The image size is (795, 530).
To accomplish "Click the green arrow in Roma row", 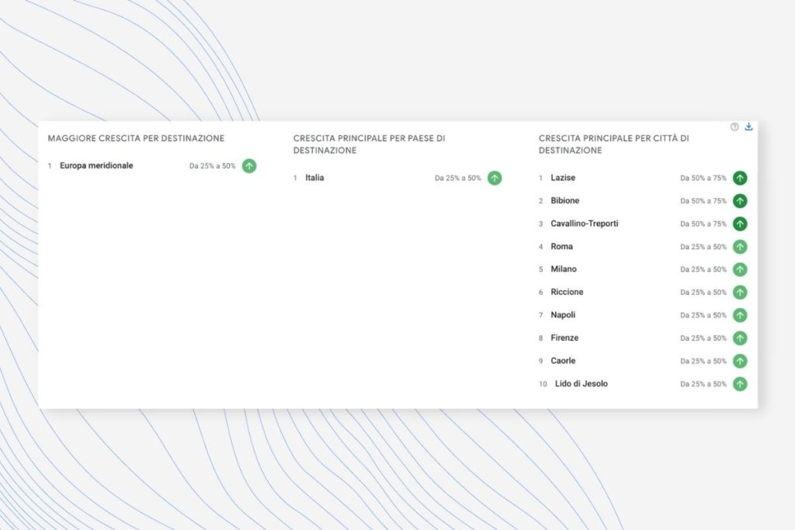I will pyautogui.click(x=740, y=247).
